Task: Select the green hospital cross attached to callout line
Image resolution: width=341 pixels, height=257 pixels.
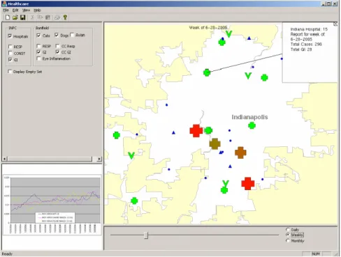Action: pyautogui.click(x=207, y=72)
